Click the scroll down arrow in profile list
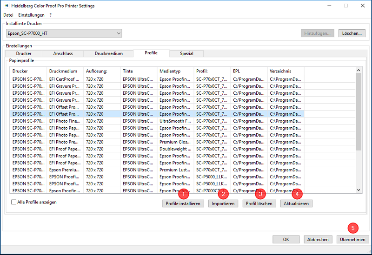 coord(359,190)
